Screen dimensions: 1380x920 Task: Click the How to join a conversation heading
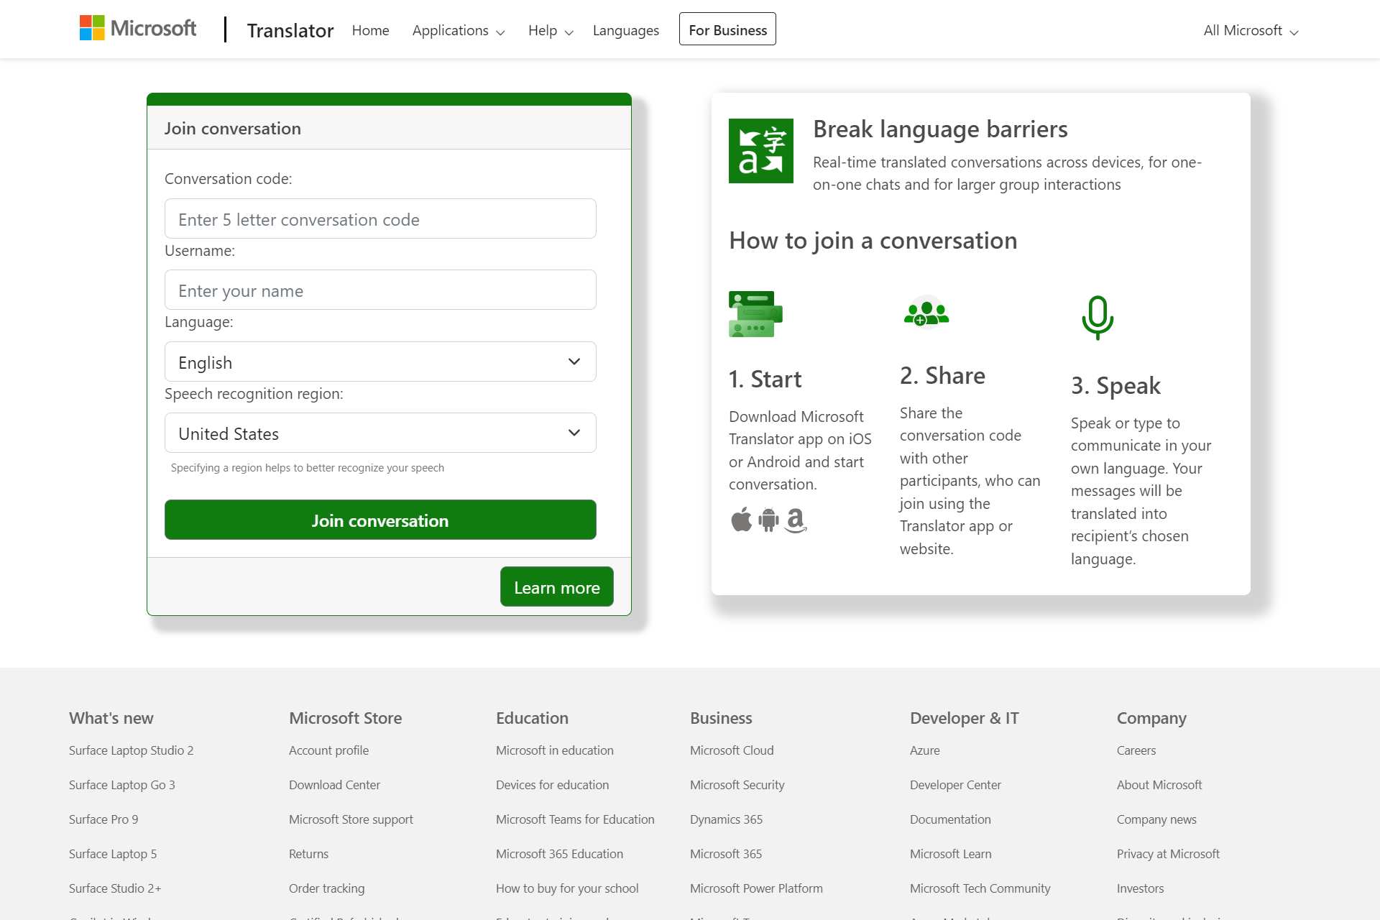[873, 240]
